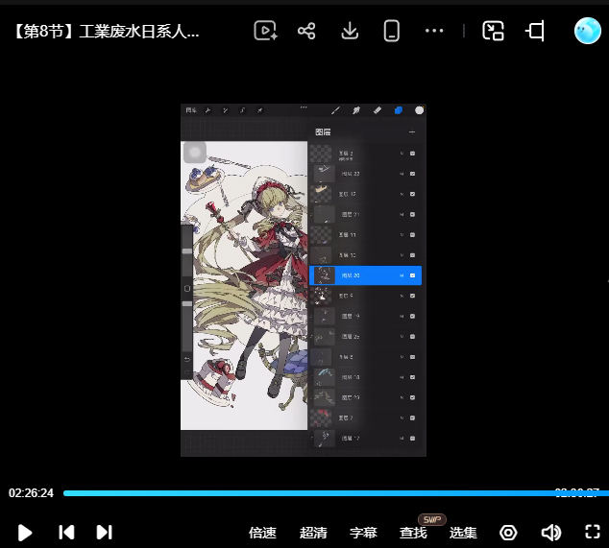Select the Procreate smudge finger tool
This screenshot has height=548, width=609.
[x=356, y=110]
